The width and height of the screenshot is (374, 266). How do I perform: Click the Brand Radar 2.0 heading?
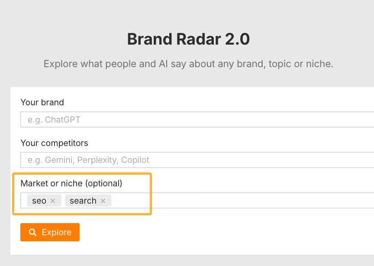point(188,39)
